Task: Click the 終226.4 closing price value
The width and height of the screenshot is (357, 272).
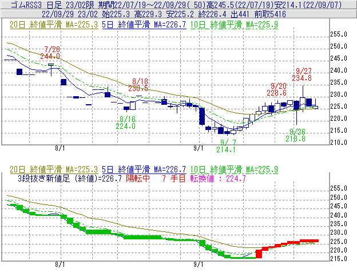Action: (x=212, y=14)
